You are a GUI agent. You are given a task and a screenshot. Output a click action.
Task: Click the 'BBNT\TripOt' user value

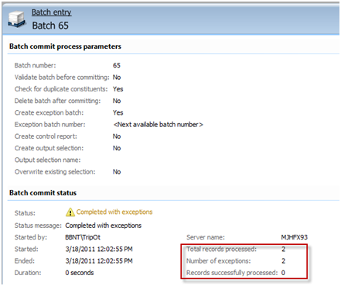(x=83, y=237)
